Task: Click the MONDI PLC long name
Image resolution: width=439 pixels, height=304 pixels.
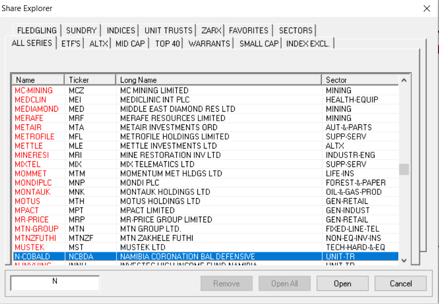Action: coord(140,183)
